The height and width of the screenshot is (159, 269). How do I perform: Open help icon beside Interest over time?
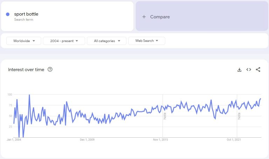point(50,70)
